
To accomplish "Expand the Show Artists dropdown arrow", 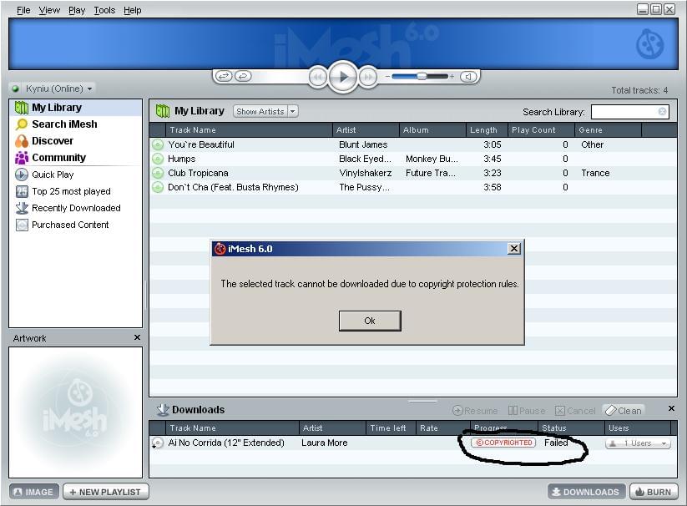I will (293, 111).
